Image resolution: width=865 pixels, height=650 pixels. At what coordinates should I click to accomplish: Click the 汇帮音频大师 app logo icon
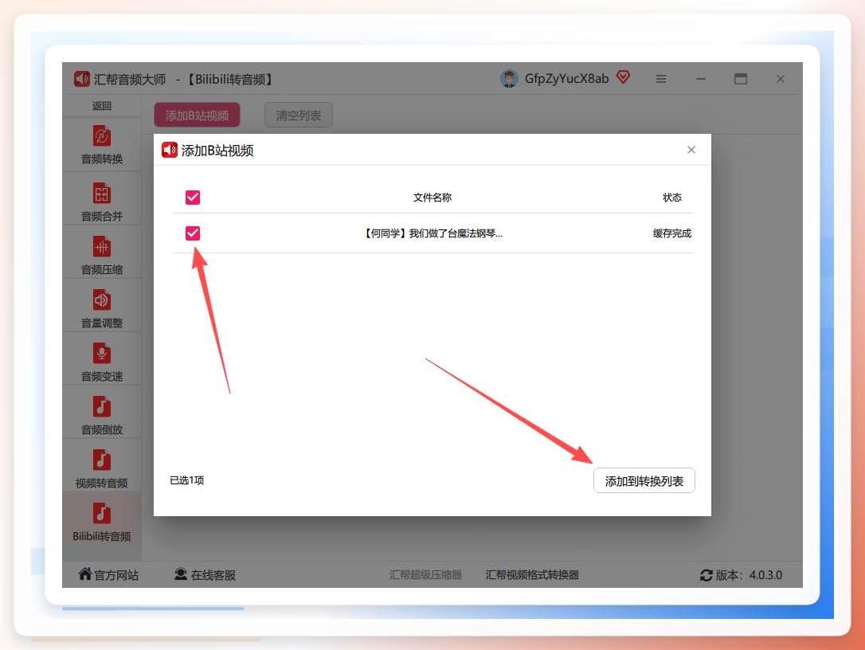(x=82, y=79)
